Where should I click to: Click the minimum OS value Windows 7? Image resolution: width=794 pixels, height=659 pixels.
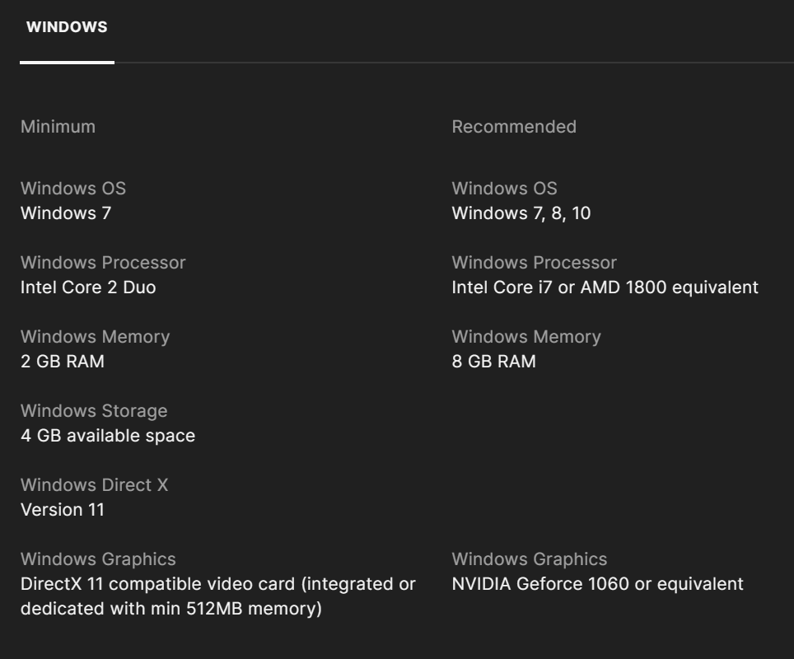pyautogui.click(x=66, y=213)
